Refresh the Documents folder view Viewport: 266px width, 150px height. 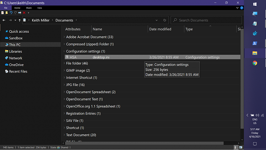coord(165,20)
